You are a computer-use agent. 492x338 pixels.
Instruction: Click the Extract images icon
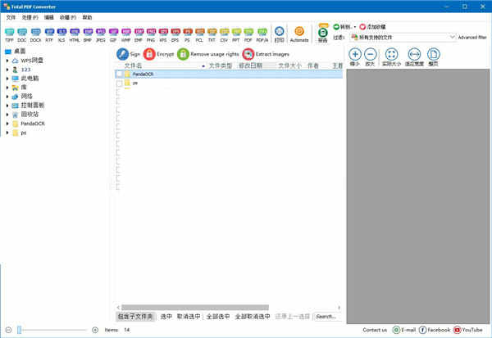click(x=248, y=54)
